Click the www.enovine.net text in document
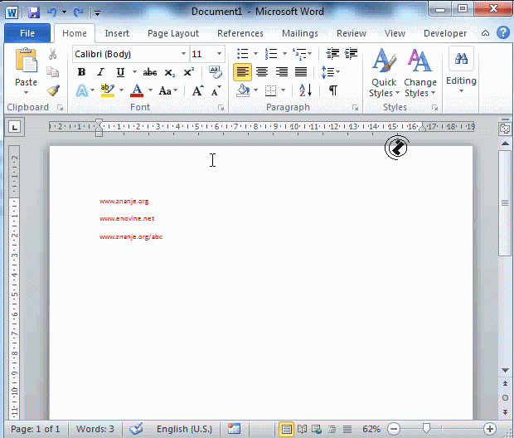The height and width of the screenshot is (438, 514). [127, 218]
